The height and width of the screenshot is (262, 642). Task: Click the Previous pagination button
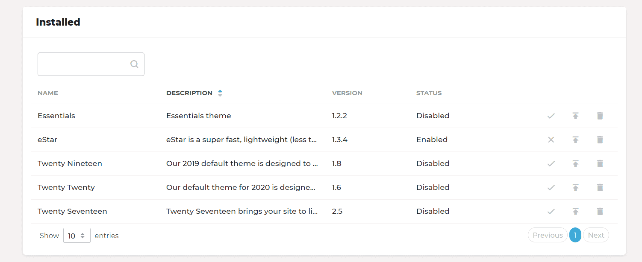pos(547,235)
